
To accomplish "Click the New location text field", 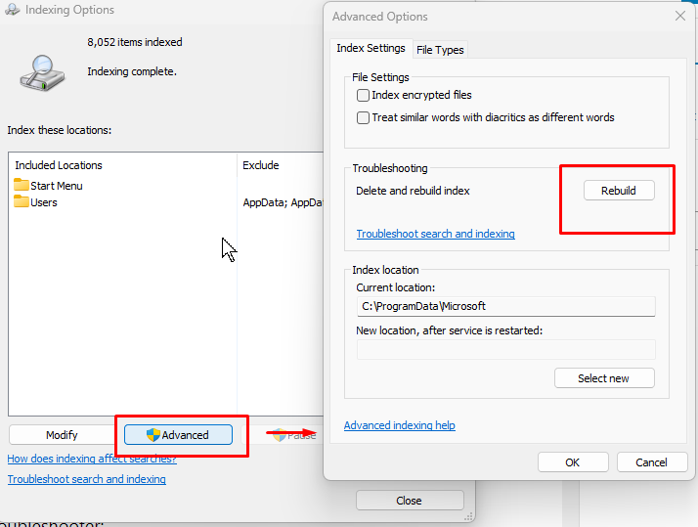I will click(505, 349).
